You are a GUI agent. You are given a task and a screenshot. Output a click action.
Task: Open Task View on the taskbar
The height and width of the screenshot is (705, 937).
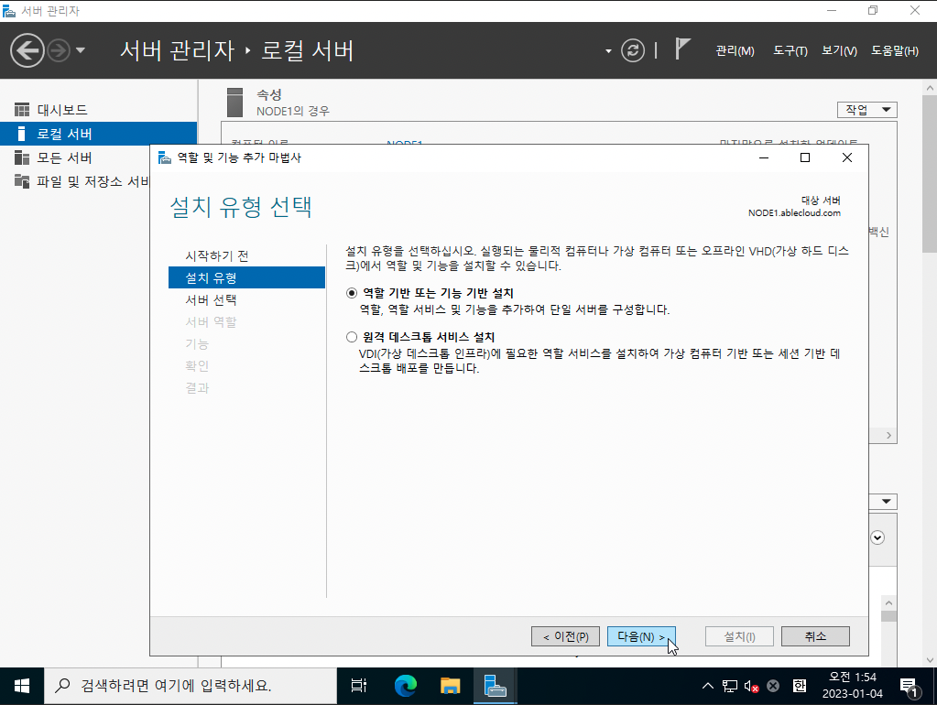pos(358,686)
